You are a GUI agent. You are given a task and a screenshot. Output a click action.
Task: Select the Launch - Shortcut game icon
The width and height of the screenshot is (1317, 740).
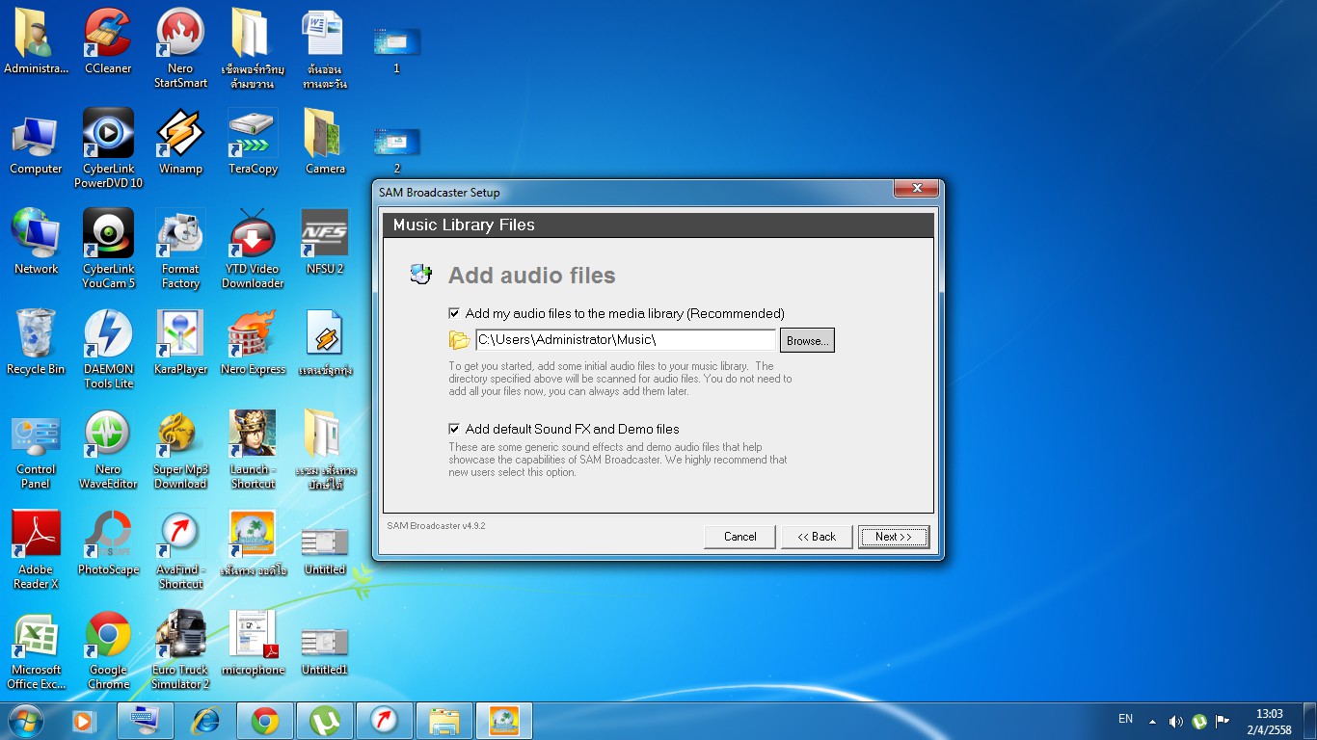253,450
